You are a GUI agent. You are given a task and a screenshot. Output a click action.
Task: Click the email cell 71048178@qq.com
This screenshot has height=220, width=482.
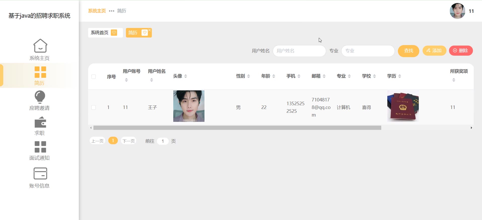click(x=321, y=107)
